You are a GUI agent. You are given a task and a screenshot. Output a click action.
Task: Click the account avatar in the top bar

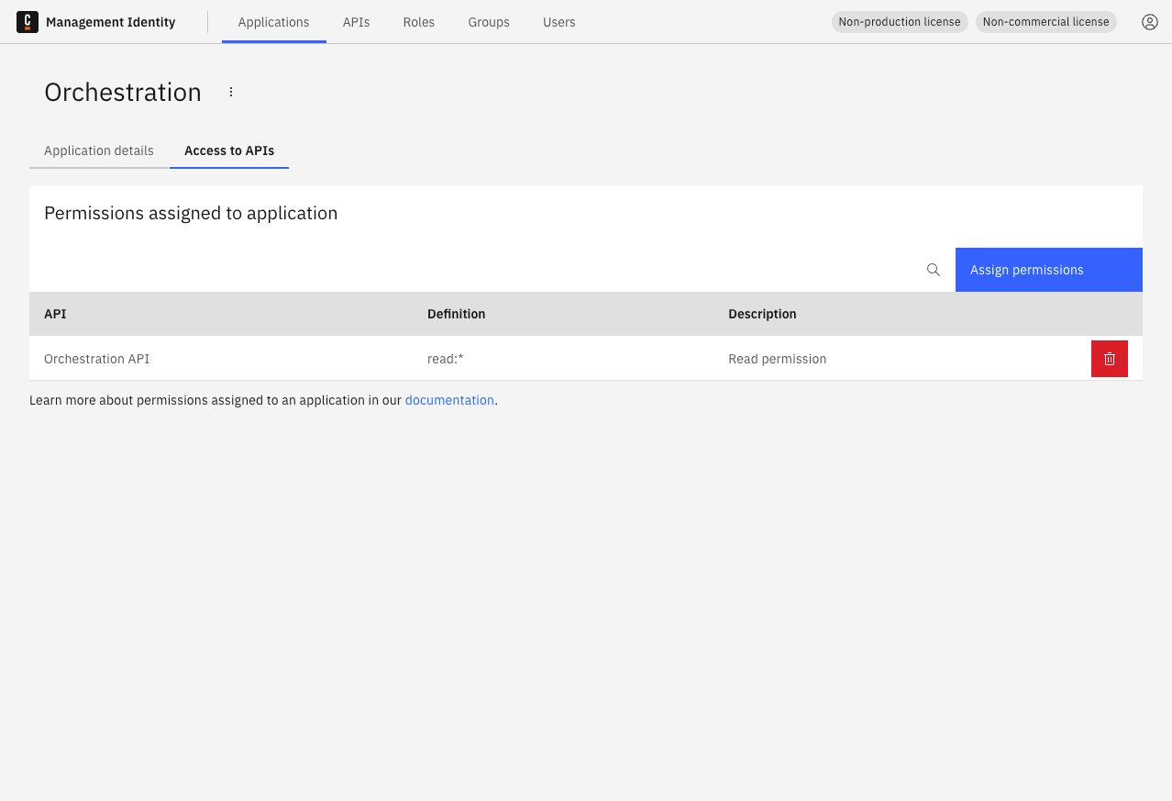point(1150,21)
